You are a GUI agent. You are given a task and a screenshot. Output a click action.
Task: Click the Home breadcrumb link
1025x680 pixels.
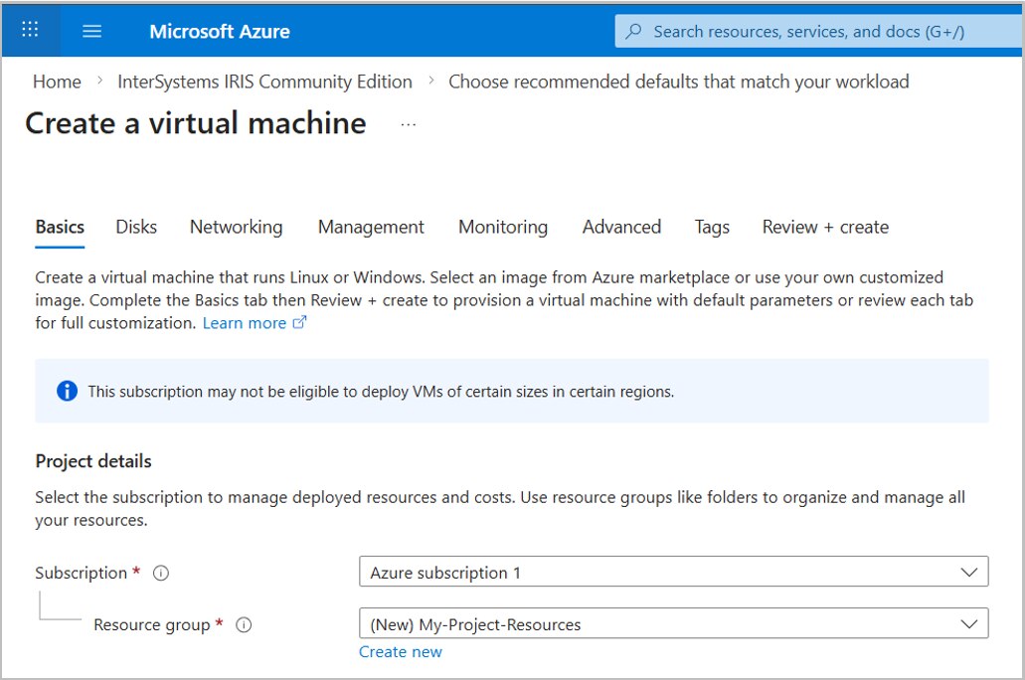click(x=57, y=82)
